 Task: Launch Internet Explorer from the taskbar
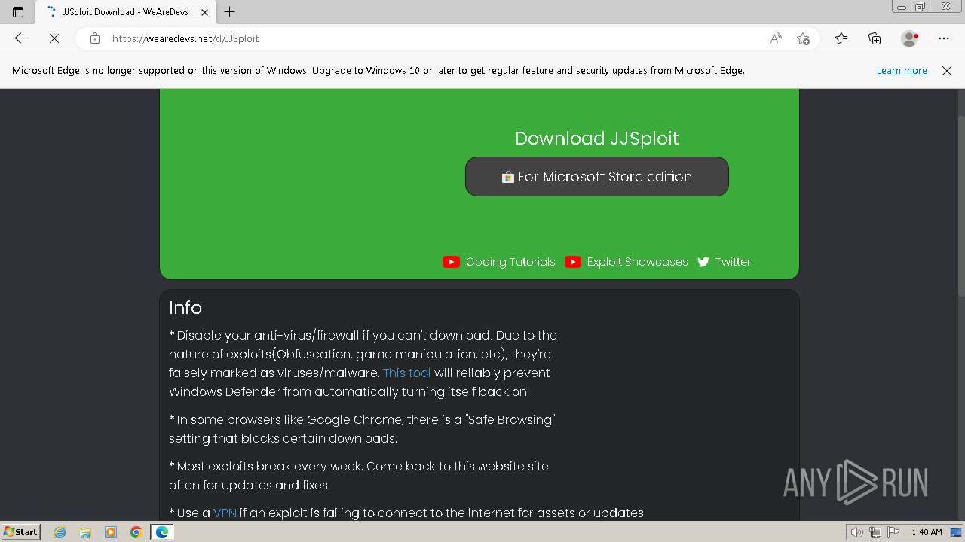(60, 532)
